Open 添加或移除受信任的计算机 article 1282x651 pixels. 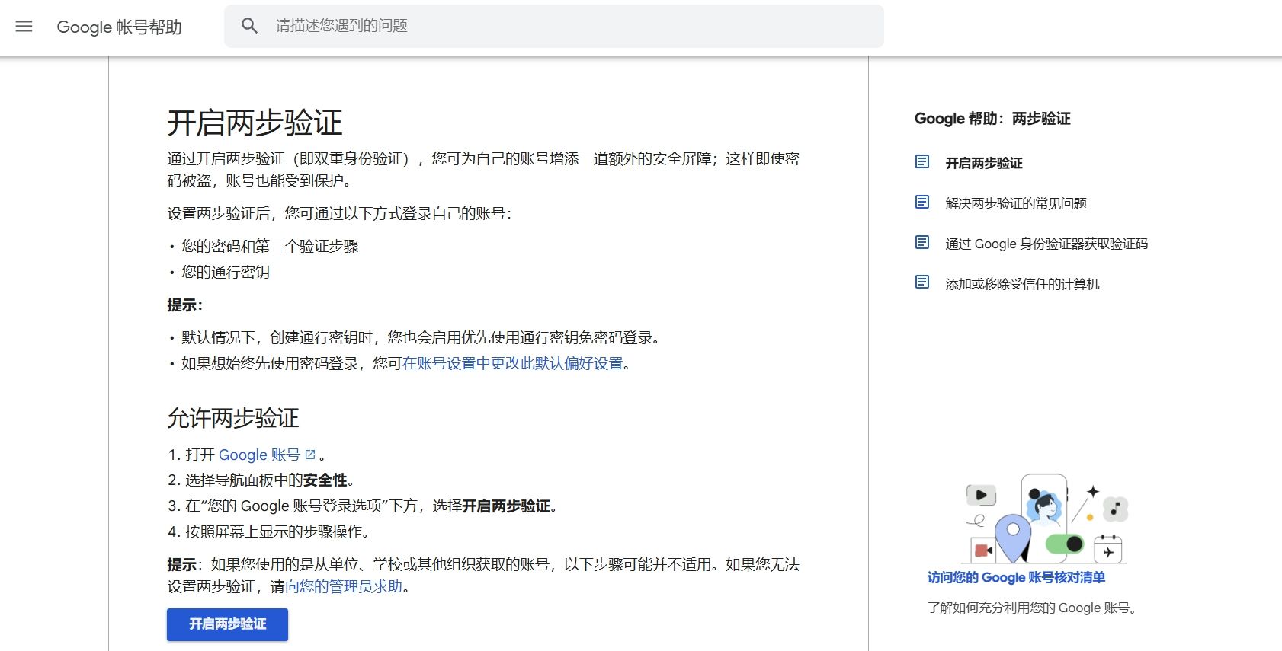click(1022, 284)
